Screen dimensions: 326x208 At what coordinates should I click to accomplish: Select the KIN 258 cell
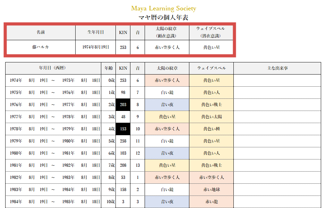[x=123, y=141]
